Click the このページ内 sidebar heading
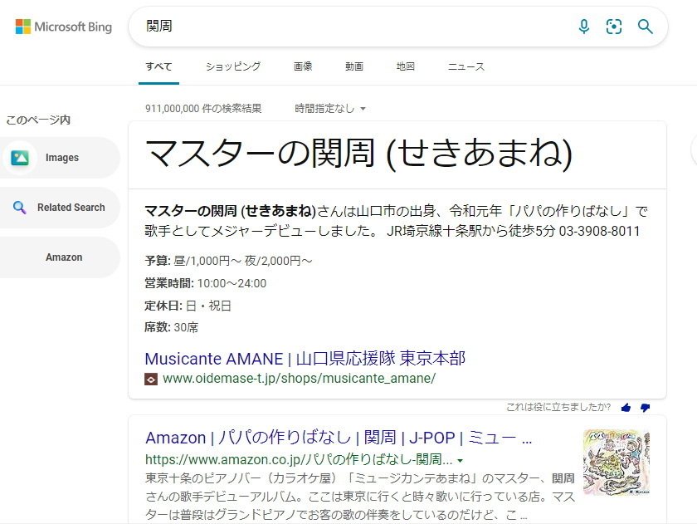The width and height of the screenshot is (697, 524). (38, 120)
